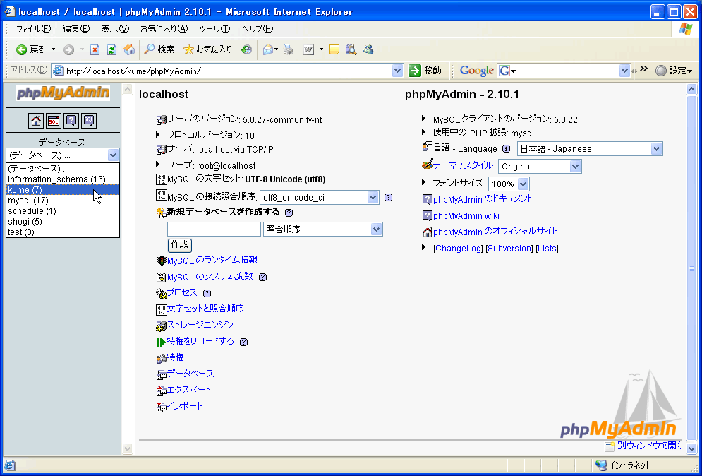Click the help icon beside MySQL のシステム変数

pos(262,277)
